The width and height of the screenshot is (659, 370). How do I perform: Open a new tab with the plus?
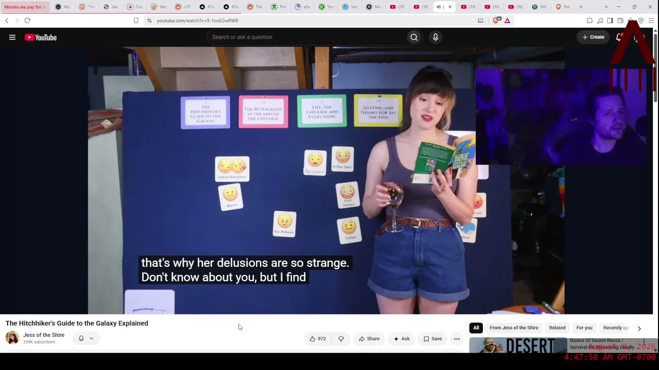click(x=581, y=7)
